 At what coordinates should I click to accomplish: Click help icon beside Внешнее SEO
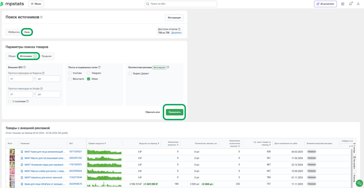coord(25,67)
